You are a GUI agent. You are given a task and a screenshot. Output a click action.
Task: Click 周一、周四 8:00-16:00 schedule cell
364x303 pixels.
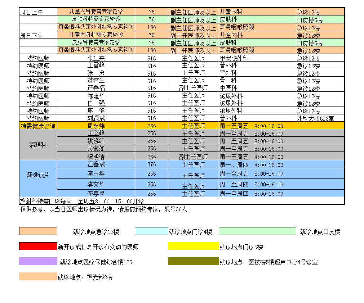click(x=281, y=164)
